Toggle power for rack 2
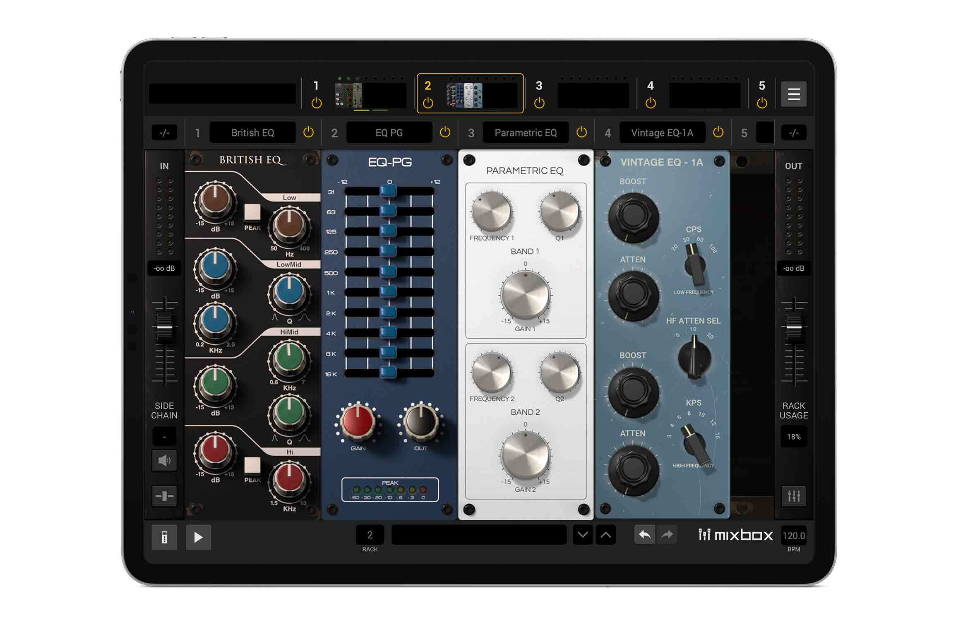 coord(428,103)
